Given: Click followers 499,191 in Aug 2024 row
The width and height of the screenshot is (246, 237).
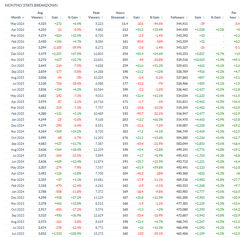Looking at the screenshot, I should point(182,150).
